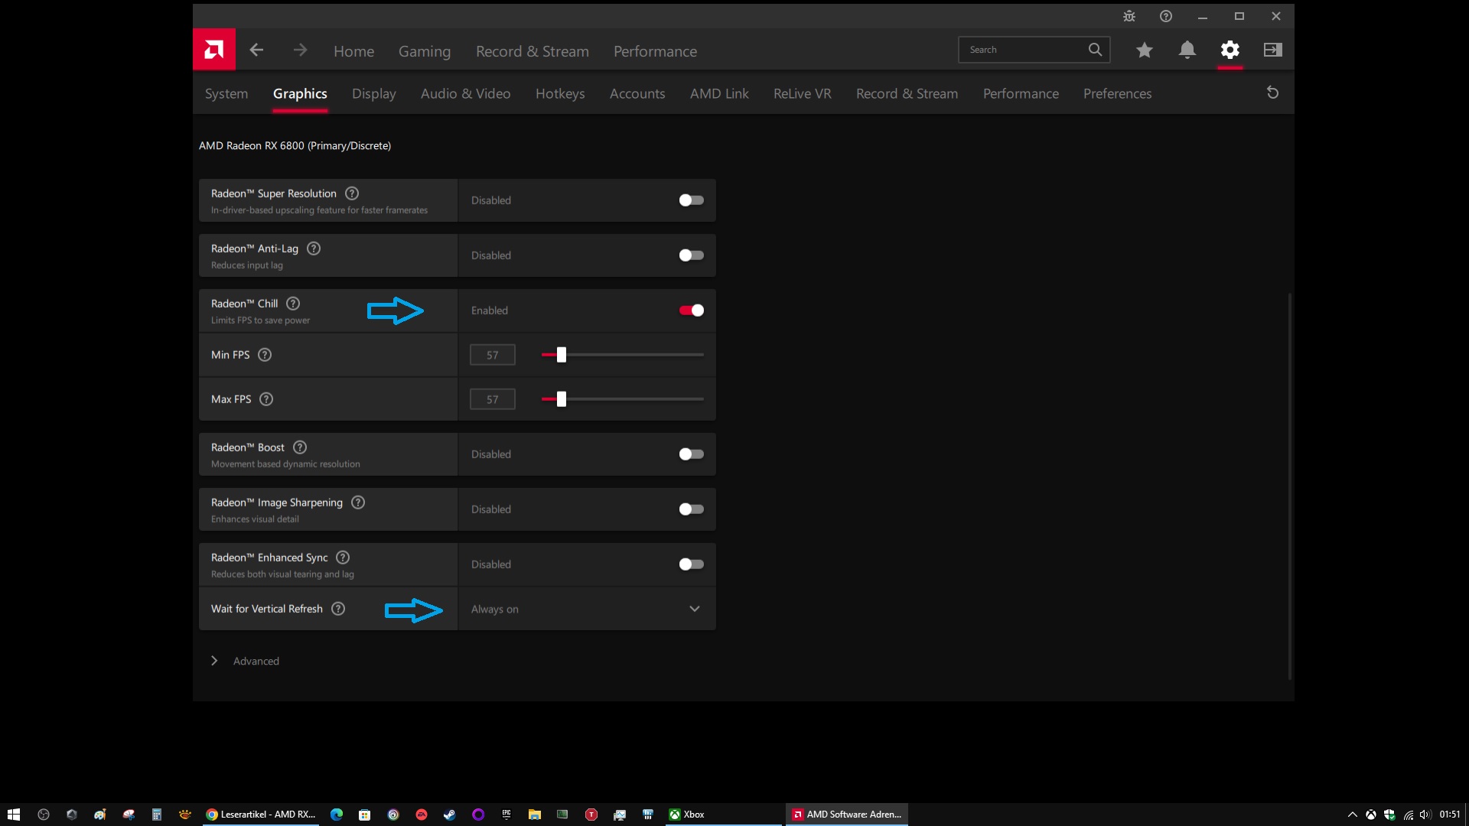Open the help question mark icon
This screenshot has height=826, width=1469.
point(1165,15)
